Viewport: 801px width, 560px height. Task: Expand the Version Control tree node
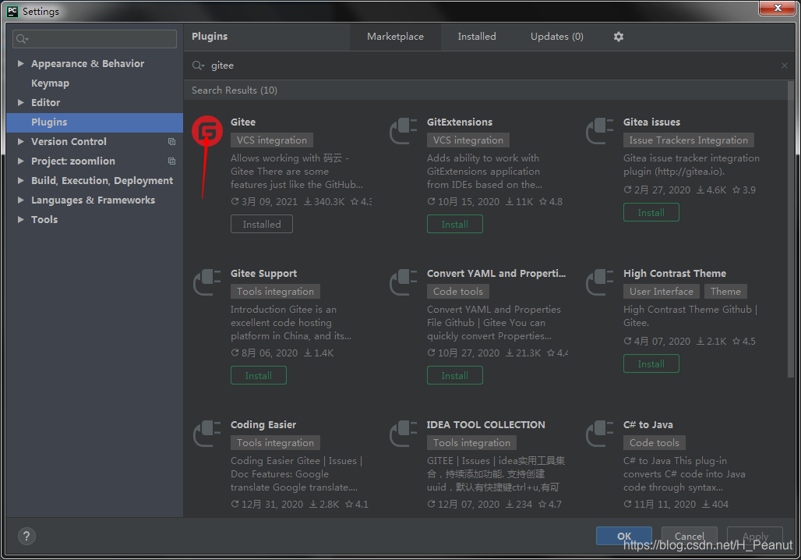tap(20, 141)
